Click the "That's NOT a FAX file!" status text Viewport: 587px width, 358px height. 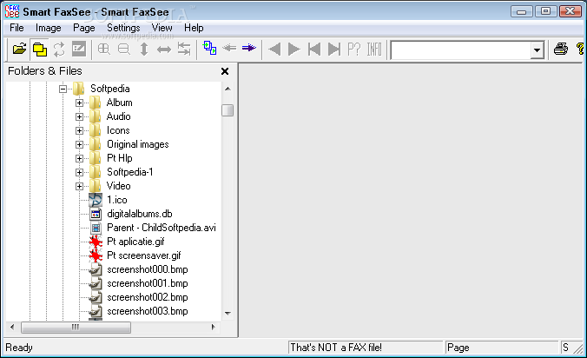336,348
